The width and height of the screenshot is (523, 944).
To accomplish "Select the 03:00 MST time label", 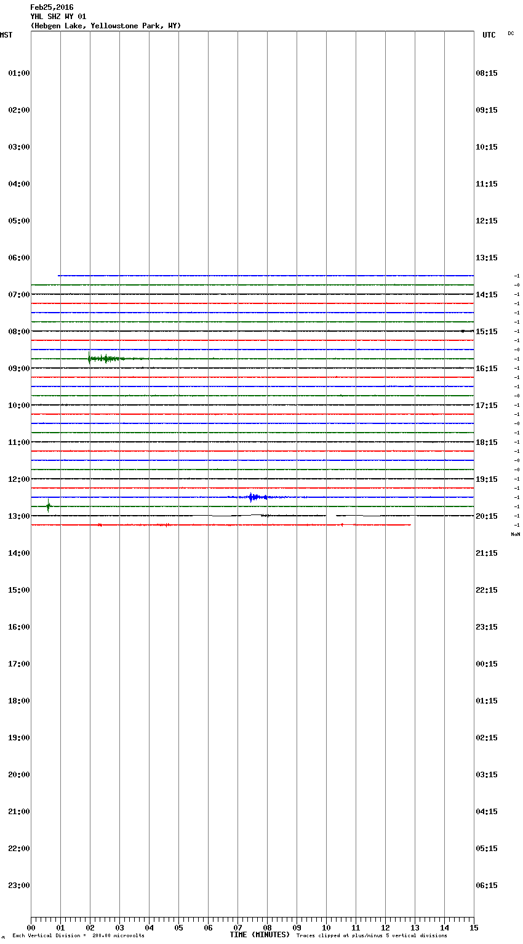I will (x=19, y=147).
